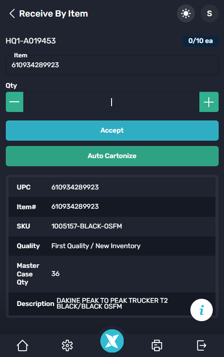224x357 pixels.
Task: Open the user profile avatar S
Action: point(209,13)
